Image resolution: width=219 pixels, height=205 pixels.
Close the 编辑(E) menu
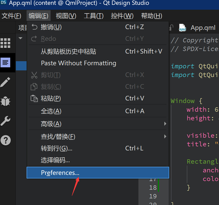(39, 16)
